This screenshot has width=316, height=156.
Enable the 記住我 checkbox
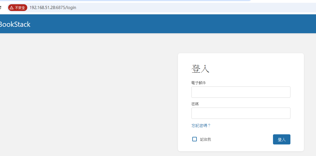tap(195, 139)
